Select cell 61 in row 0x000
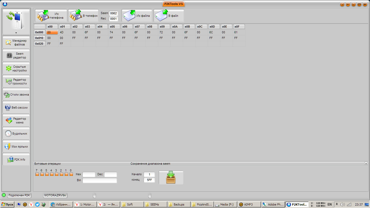 tap(239, 32)
